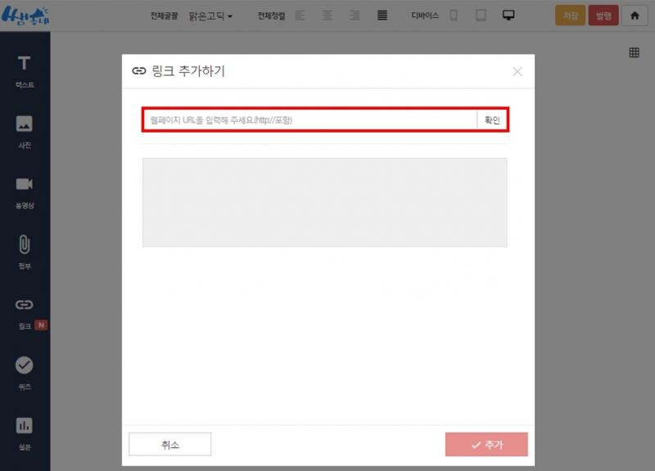Image resolution: width=655 pixels, height=471 pixels.
Task: Expand the 맑은고딕 font dropdown
Action: 210,16
